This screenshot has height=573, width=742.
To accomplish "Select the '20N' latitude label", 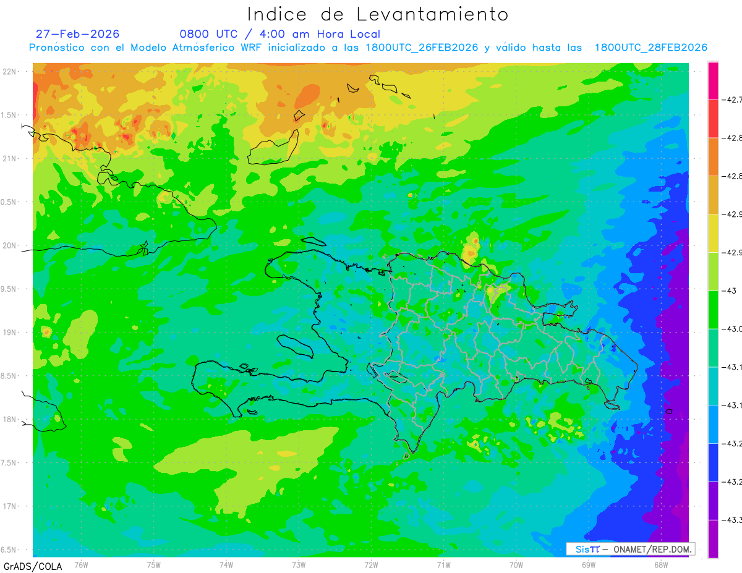I will 10,245.
